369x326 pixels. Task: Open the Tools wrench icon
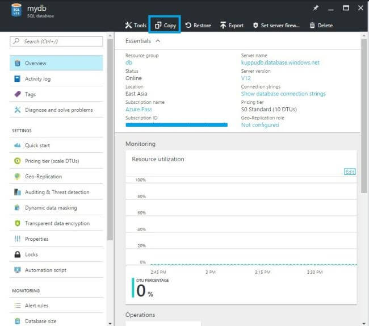pyautogui.click(x=128, y=25)
